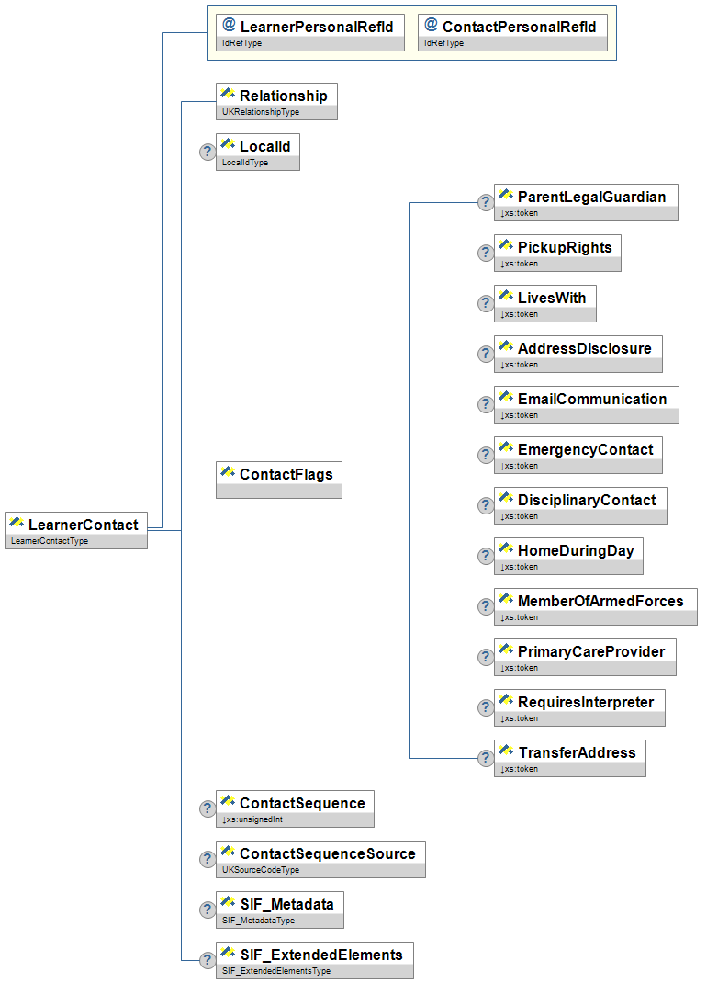This screenshot has width=718, height=983.
Task: Click the IdRefType label under LearnerPersonalRefId
Action: click(242, 43)
